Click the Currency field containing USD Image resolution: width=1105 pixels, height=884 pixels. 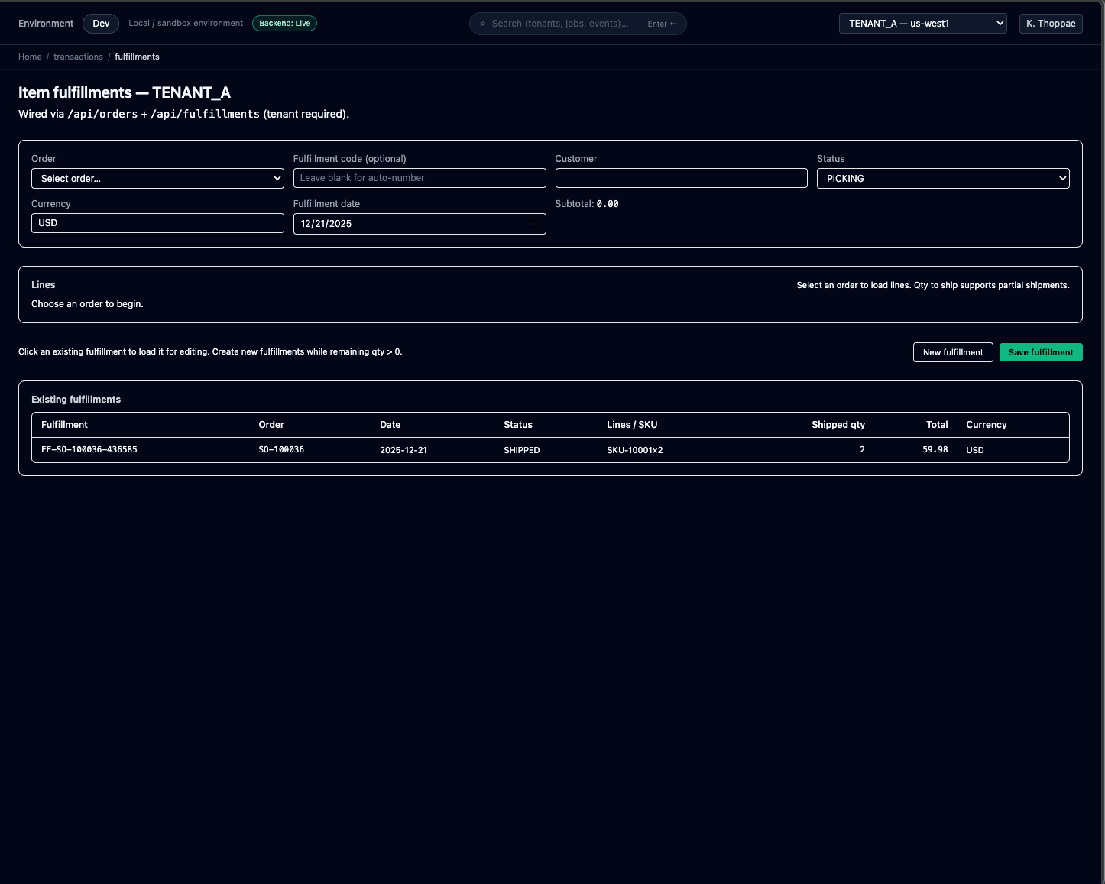coord(157,223)
